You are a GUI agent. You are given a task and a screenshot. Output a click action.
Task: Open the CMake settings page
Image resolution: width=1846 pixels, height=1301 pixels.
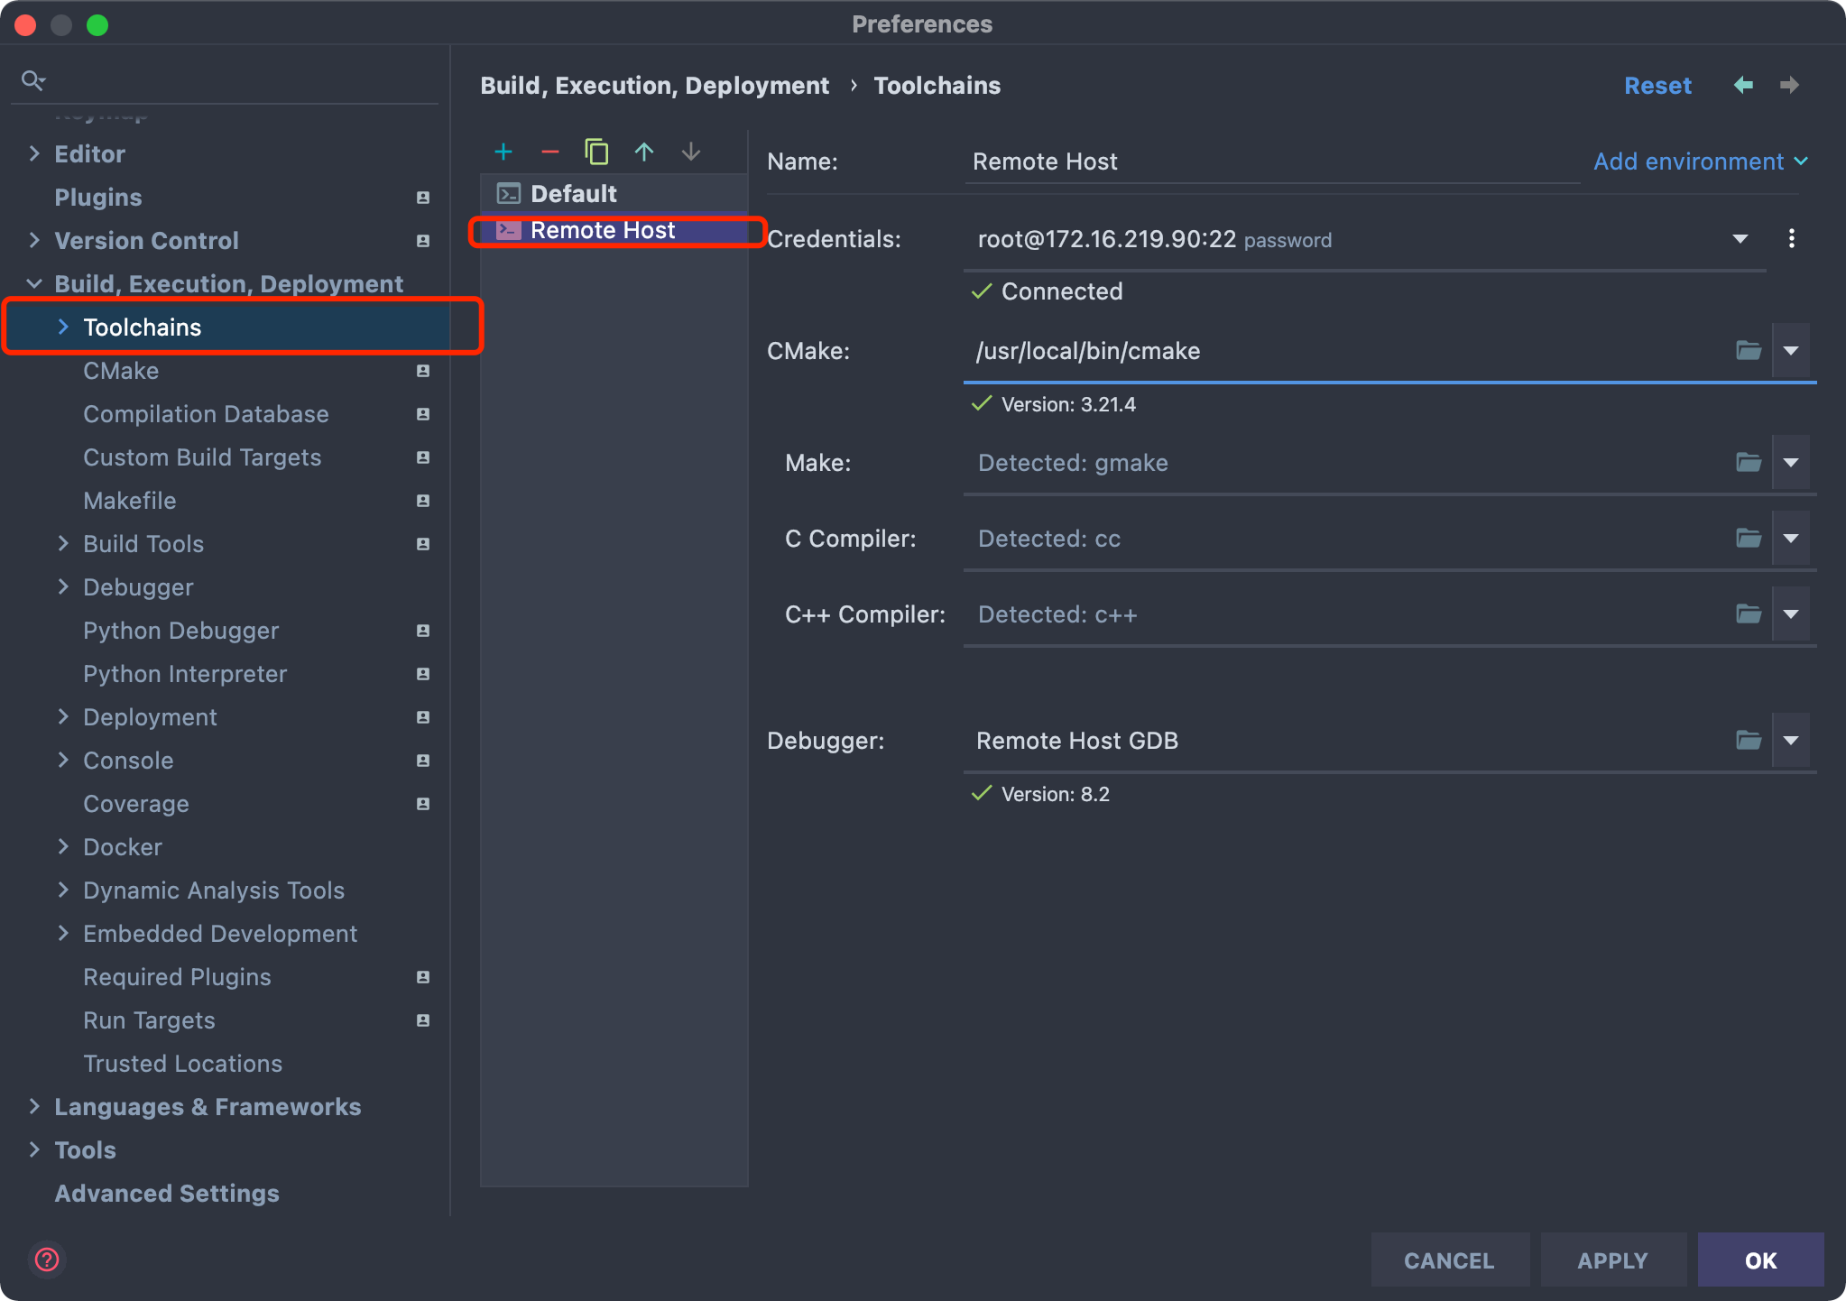(x=121, y=371)
